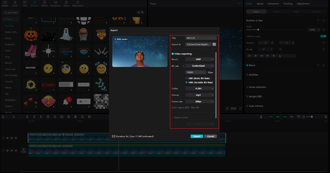Switch to the Speed tab
This screenshot has width=330, height=173.
tap(260, 4)
